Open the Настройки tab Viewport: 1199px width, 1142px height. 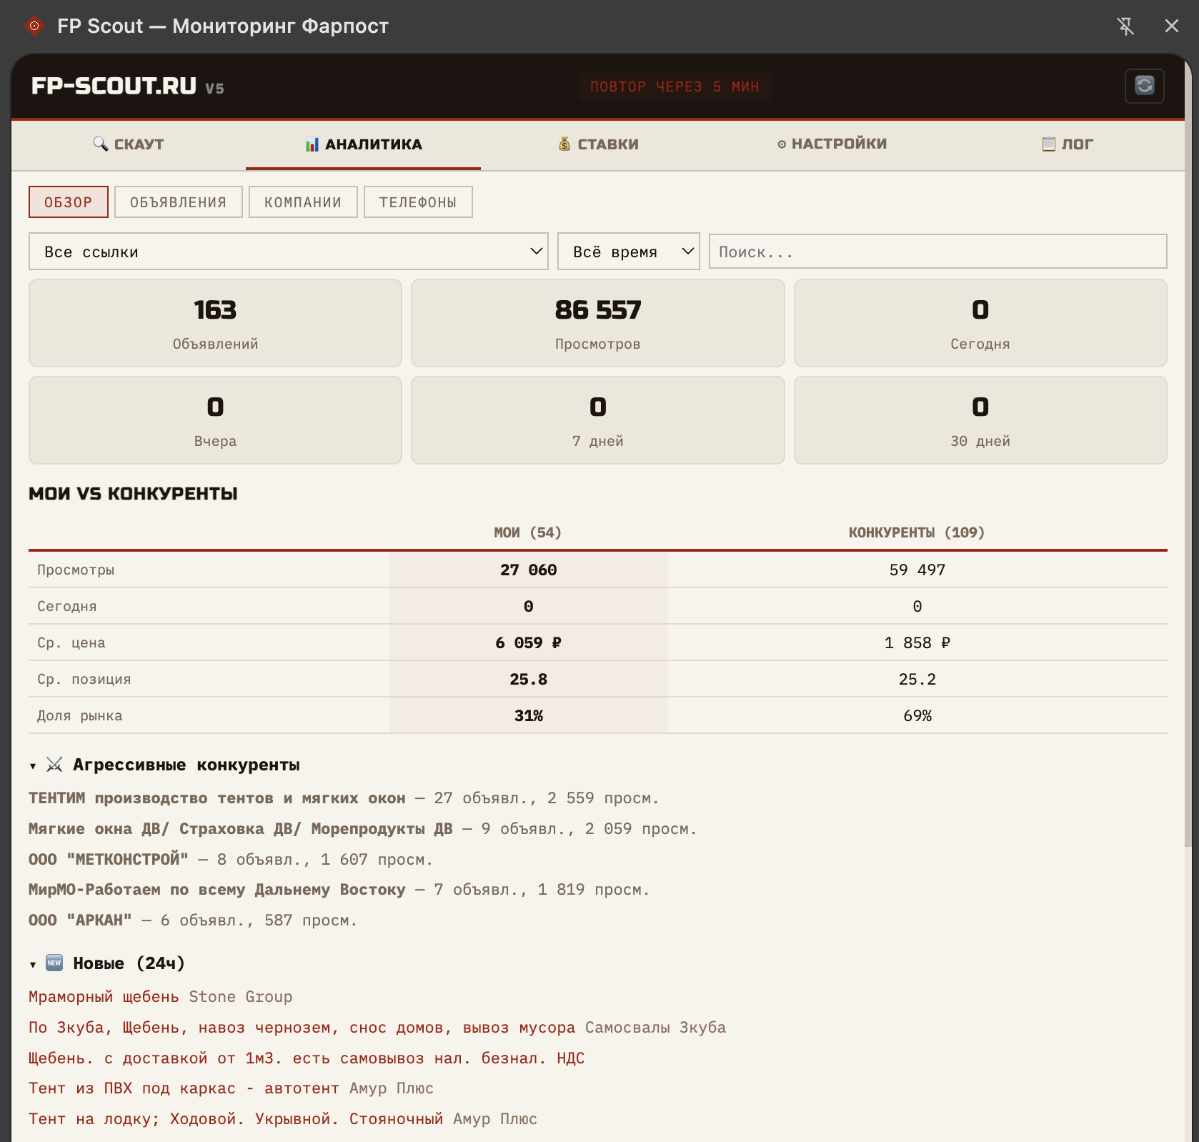pos(832,144)
